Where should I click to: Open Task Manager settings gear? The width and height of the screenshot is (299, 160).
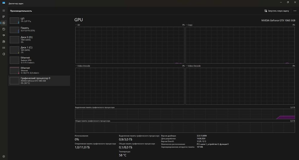(x=4, y=156)
